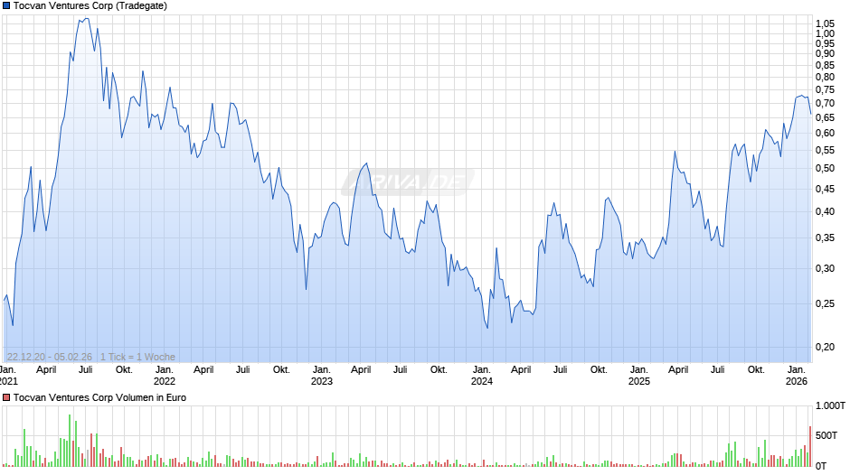Click the 2025 year label on time axis
The height and width of the screenshot is (475, 850).
639,381
